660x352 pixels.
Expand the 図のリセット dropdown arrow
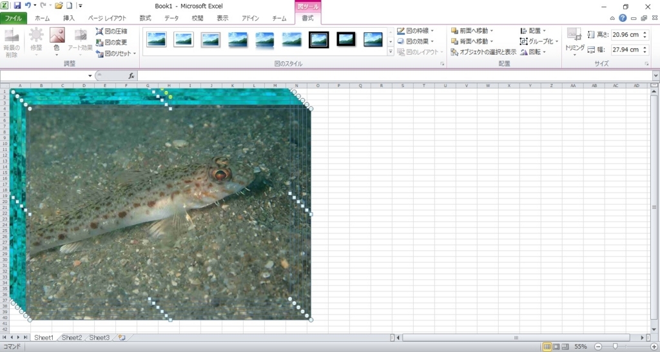click(x=135, y=54)
